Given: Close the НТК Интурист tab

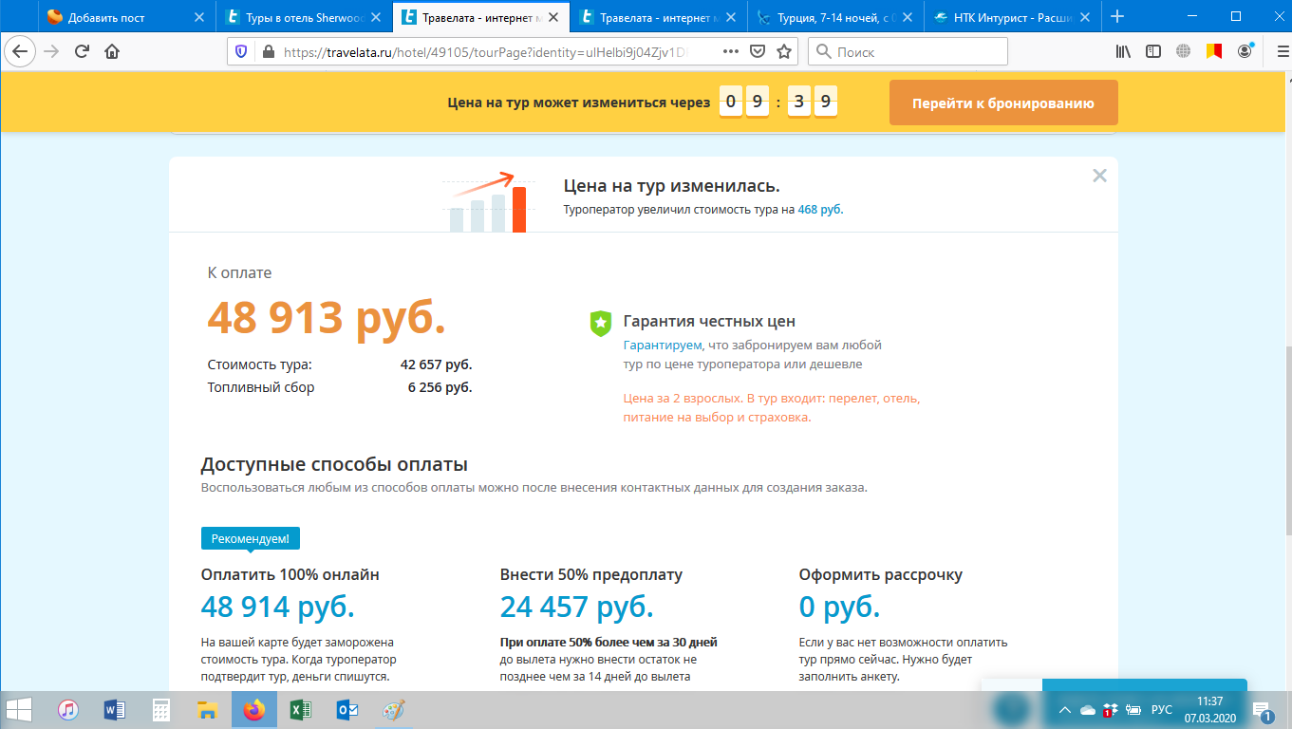Looking at the screenshot, I should pos(1086,16).
